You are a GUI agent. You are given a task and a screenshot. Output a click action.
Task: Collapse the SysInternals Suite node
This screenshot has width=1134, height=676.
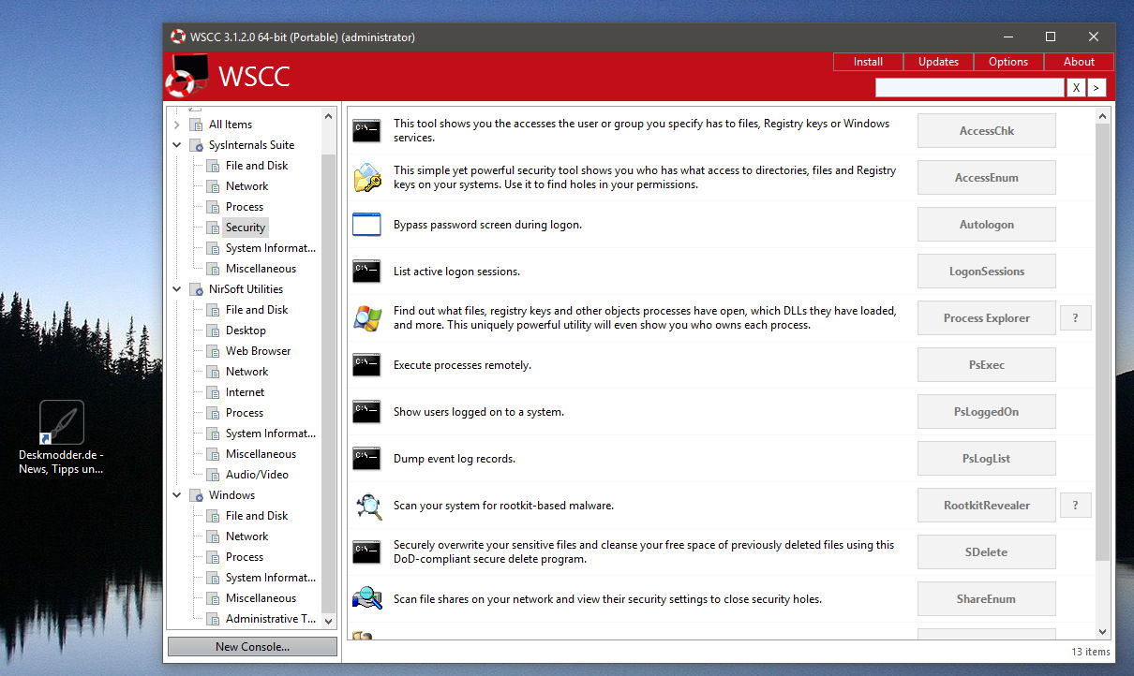[x=177, y=145]
